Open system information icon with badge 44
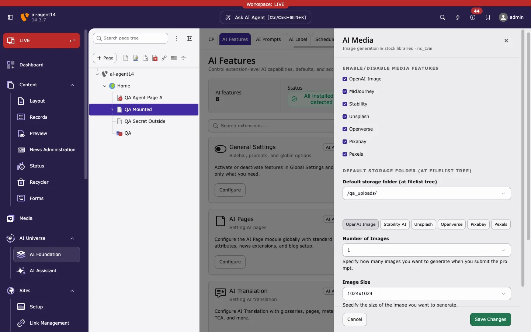This screenshot has height=332, width=531. click(473, 17)
